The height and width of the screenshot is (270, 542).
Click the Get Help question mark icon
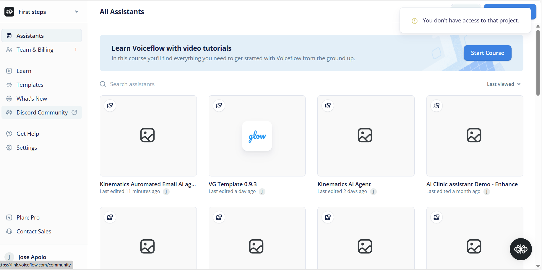click(9, 134)
